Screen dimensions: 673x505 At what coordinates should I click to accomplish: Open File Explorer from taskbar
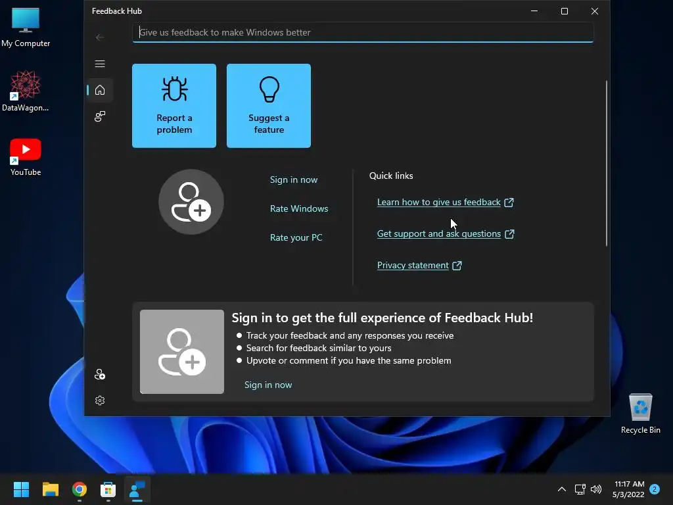[x=50, y=489]
